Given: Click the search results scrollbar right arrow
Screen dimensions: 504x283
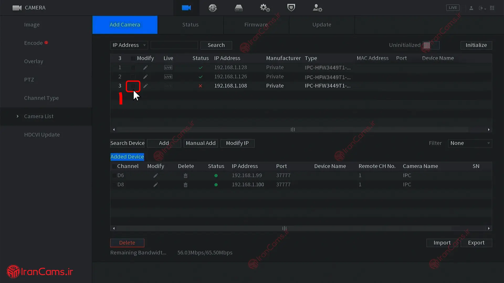Looking at the screenshot, I should tap(489, 130).
